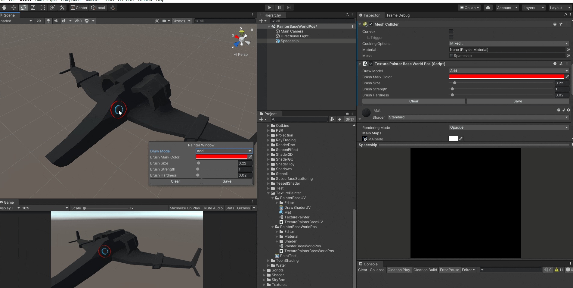Viewport: 573px width, 288px height.
Task: Click Clear on Build in Console
Action: (x=425, y=270)
